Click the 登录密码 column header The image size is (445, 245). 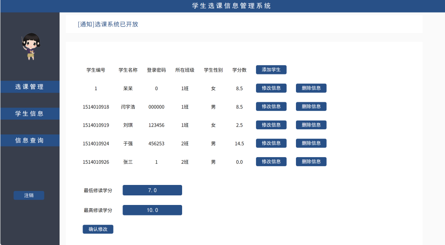click(156, 70)
